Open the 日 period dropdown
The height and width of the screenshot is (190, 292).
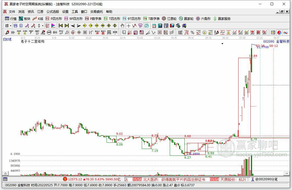pyautogui.click(x=7, y=26)
